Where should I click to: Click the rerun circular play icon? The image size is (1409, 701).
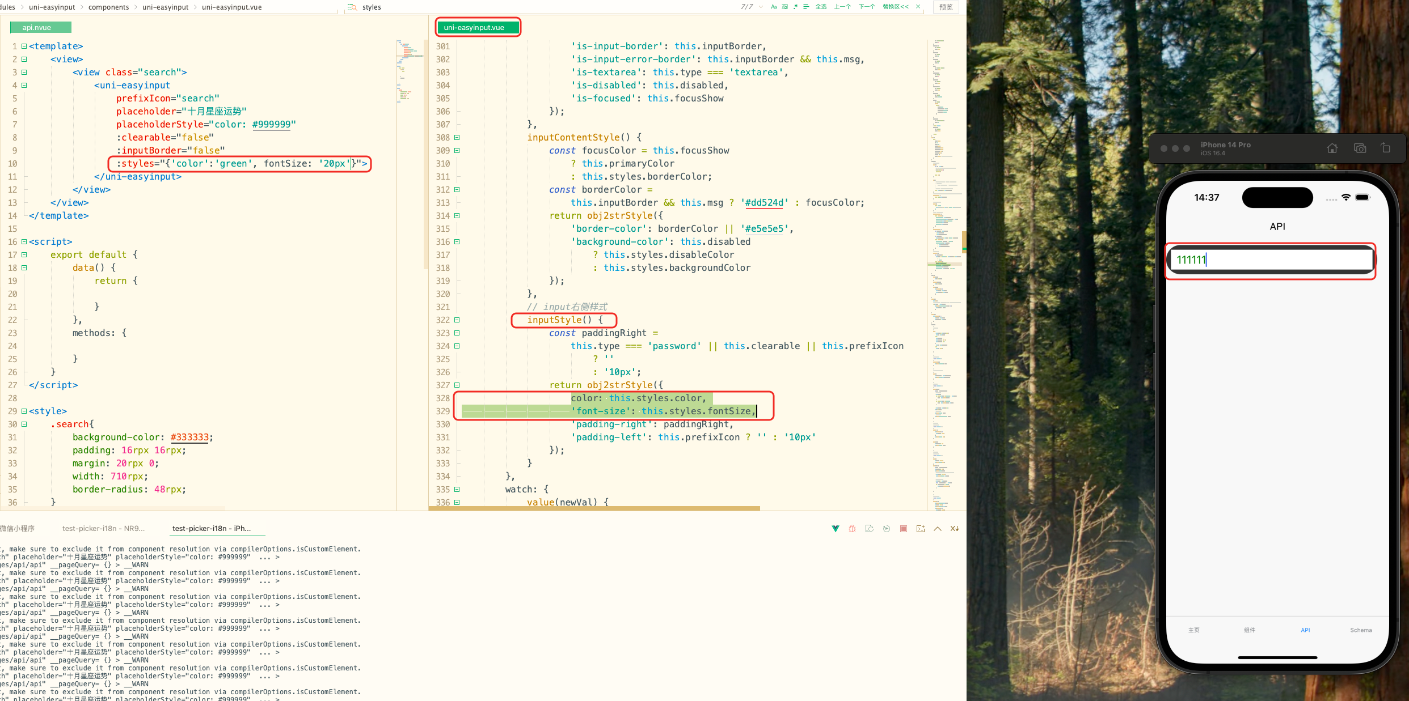(887, 529)
